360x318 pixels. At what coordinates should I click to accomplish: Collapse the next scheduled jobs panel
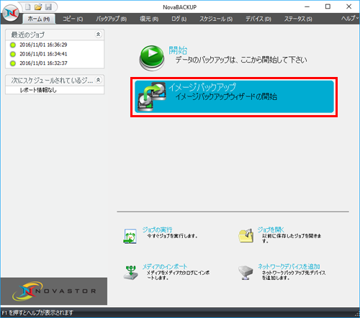98,80
